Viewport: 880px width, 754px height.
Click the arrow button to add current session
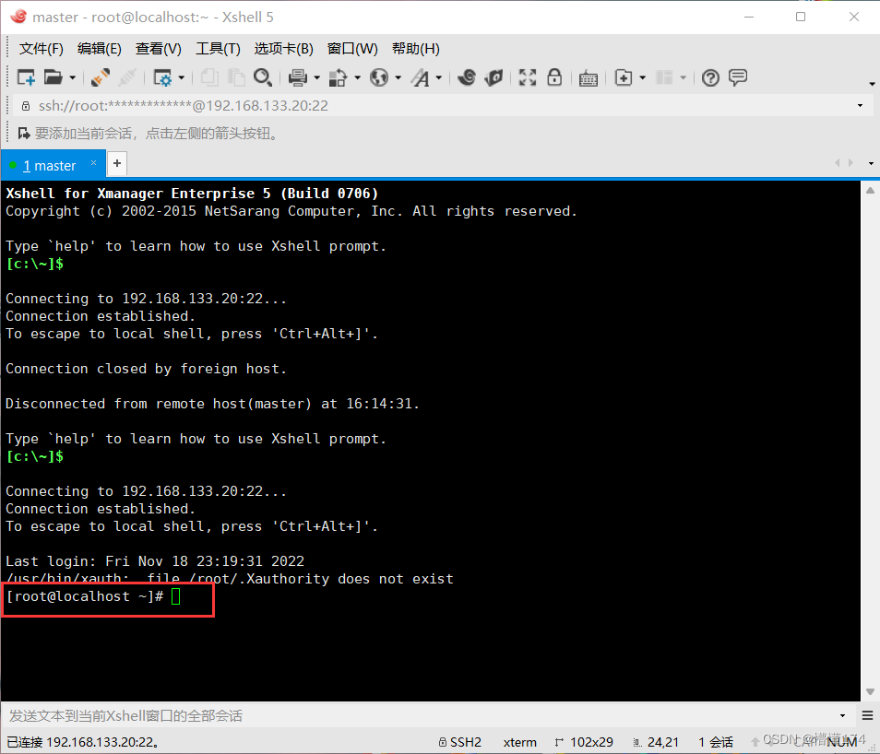click(22, 132)
